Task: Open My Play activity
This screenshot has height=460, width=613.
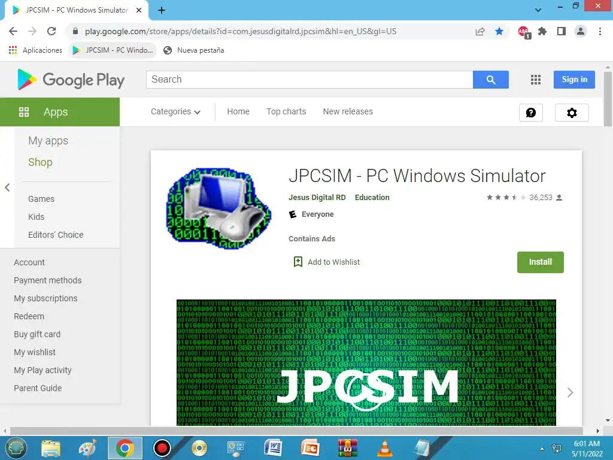Action: pos(43,370)
